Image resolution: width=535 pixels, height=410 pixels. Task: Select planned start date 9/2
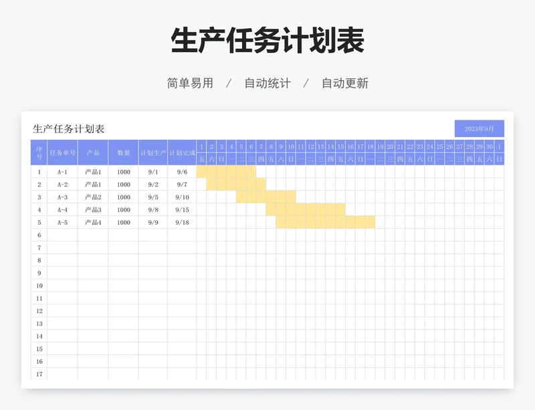(153, 185)
